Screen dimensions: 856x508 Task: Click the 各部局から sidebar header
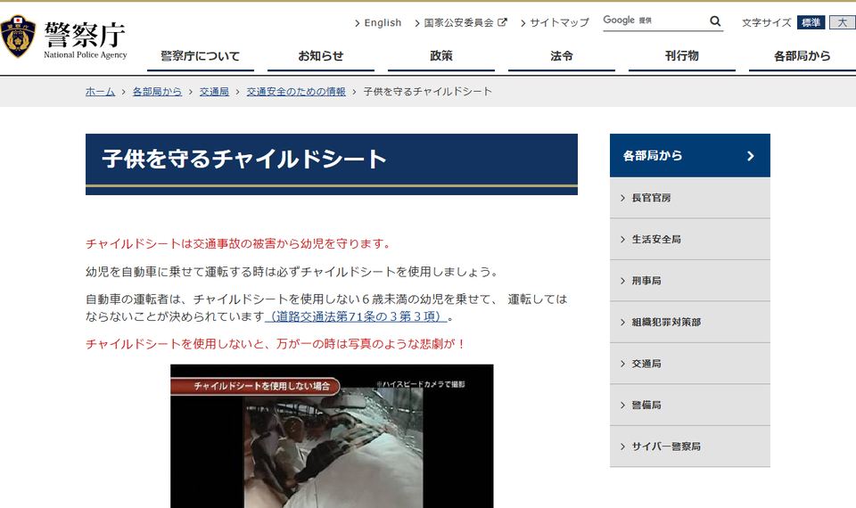click(689, 155)
